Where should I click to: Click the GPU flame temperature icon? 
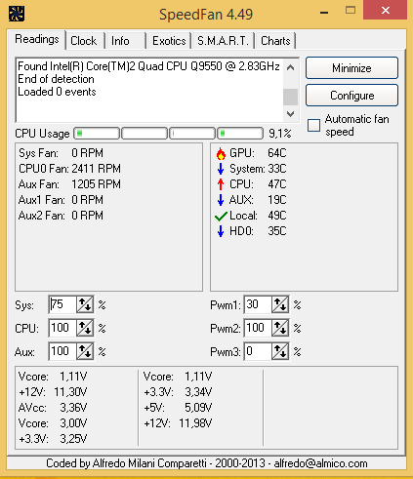[221, 153]
